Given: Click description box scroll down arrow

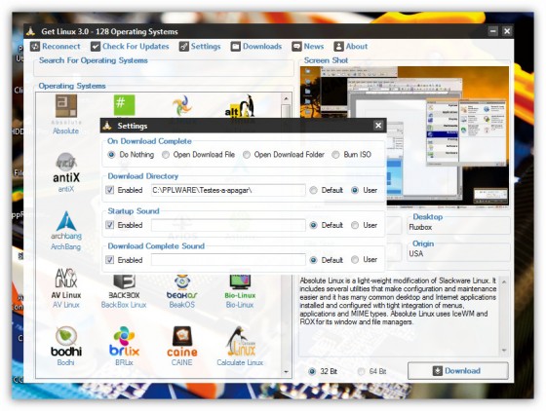Looking at the screenshot, I should 504,351.
